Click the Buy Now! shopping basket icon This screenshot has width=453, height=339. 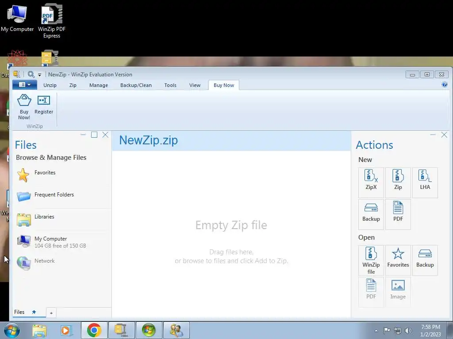24,101
